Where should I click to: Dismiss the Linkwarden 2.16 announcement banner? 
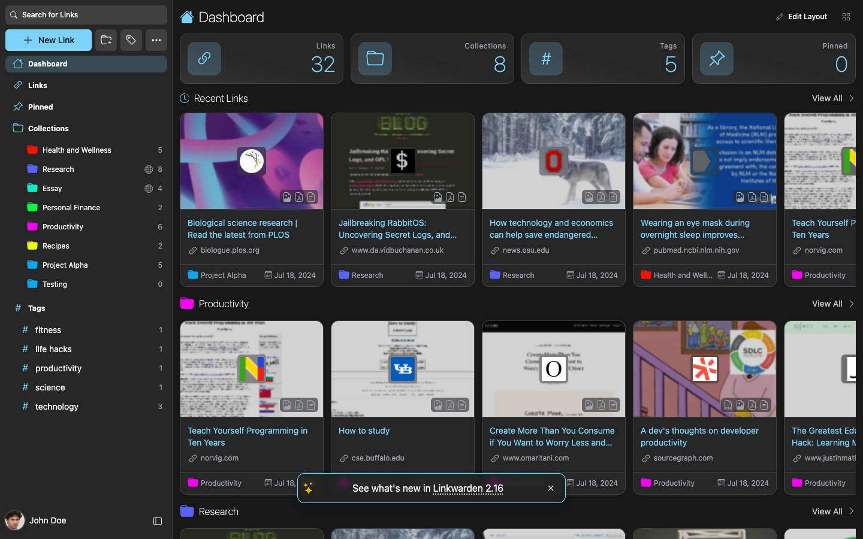(551, 488)
